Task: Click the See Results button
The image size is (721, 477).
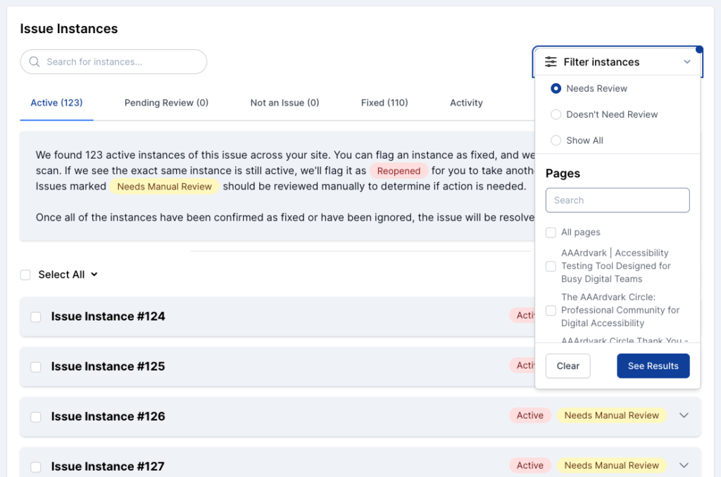Action: point(653,366)
